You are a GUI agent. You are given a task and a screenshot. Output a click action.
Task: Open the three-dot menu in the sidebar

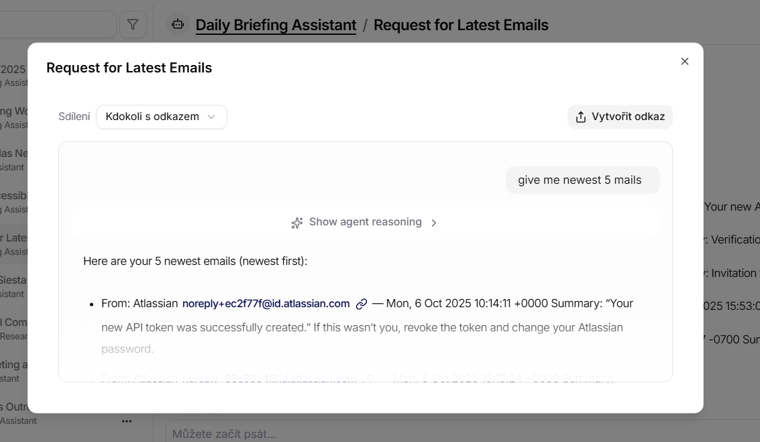[x=127, y=421]
